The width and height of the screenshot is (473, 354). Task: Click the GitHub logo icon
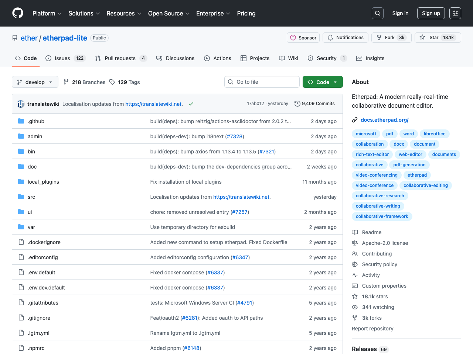pos(18,13)
